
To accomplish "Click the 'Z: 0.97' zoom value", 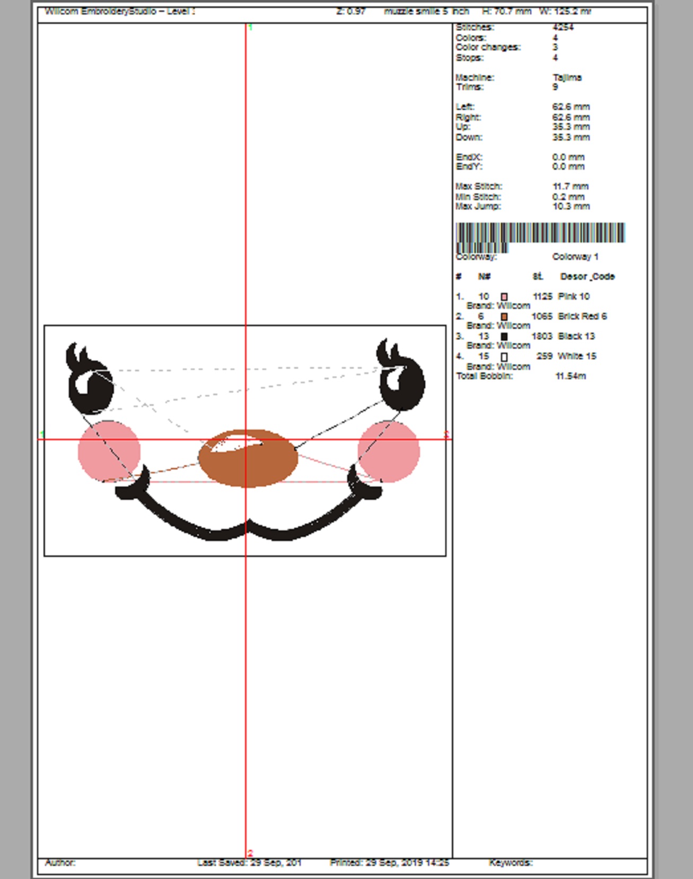I will 351,11.
